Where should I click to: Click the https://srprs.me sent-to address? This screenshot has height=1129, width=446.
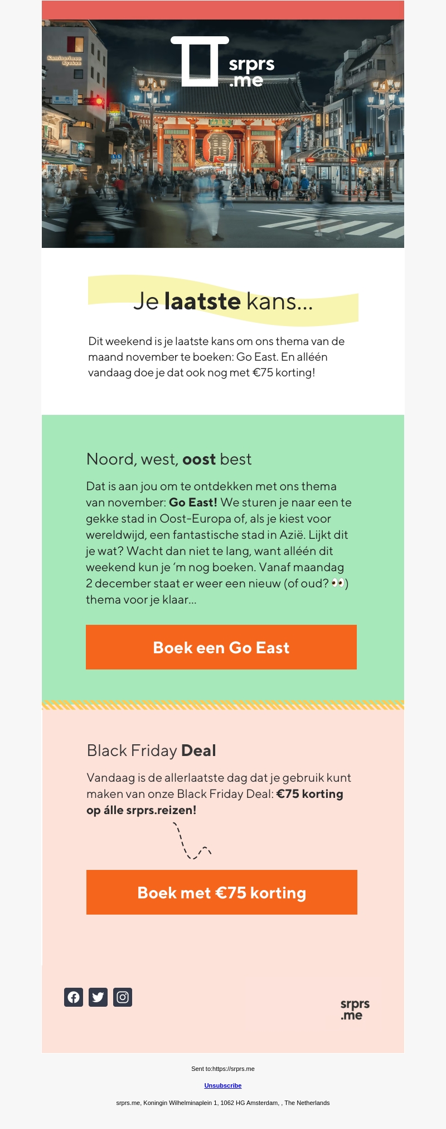[x=233, y=1069]
